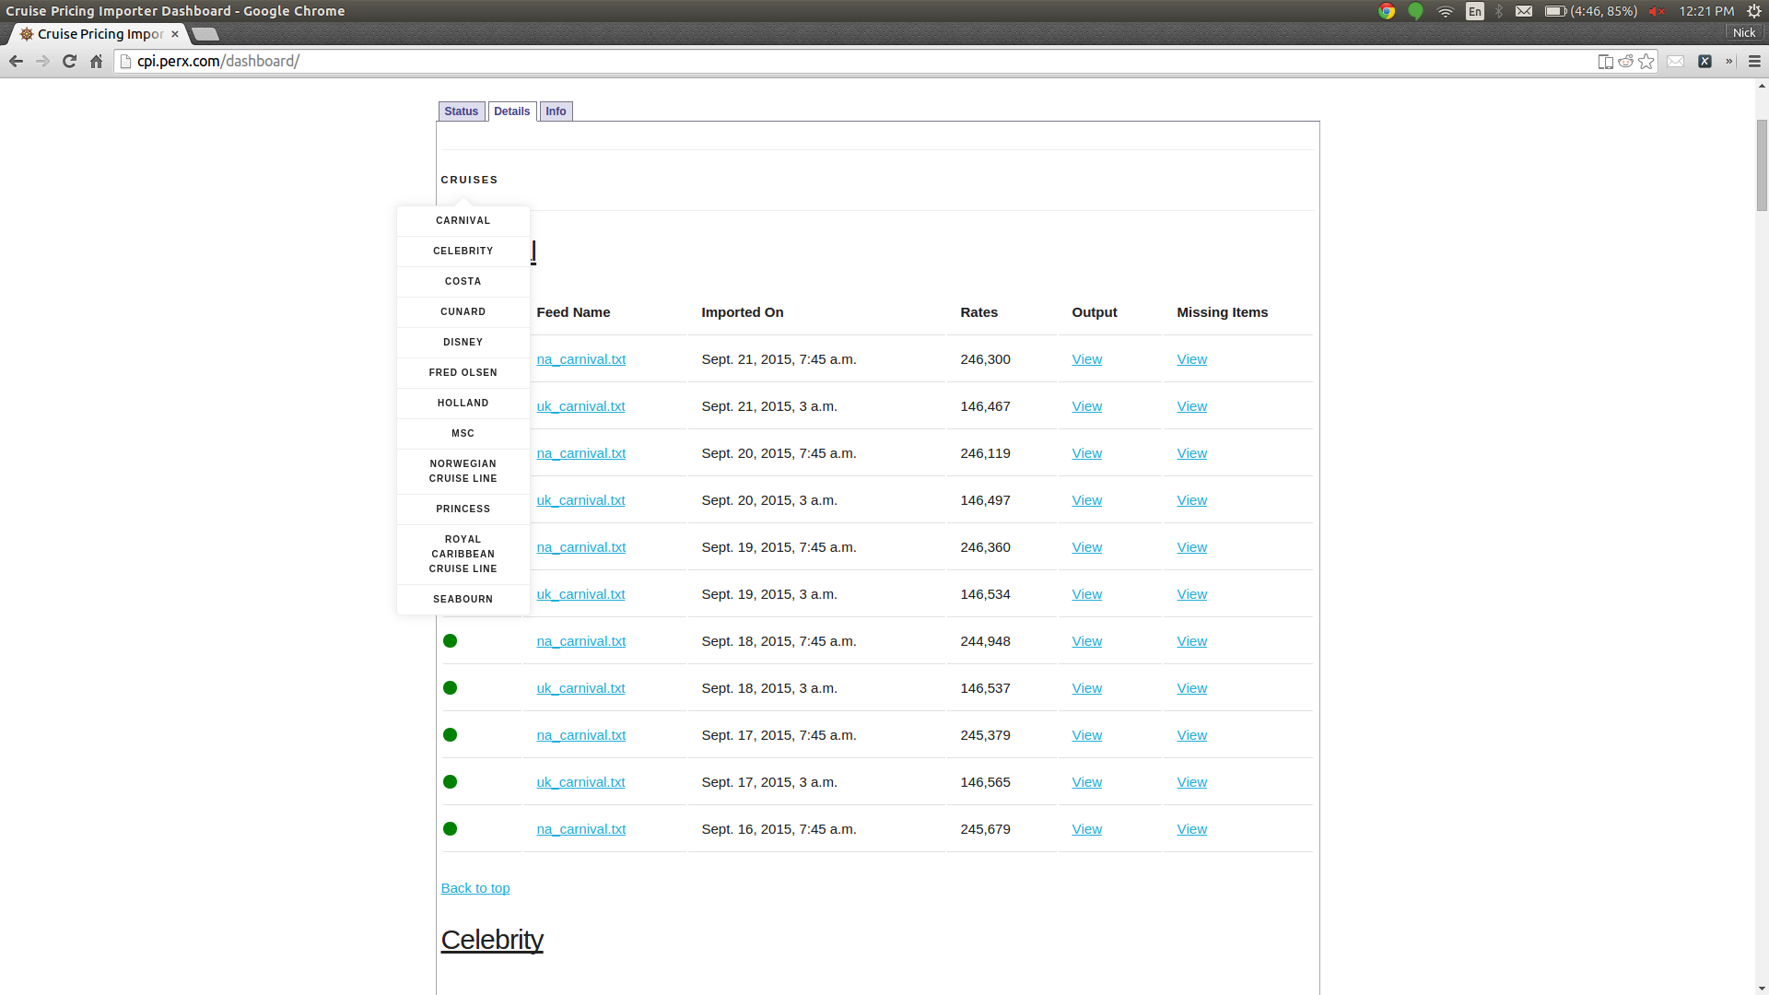Choose Carnival from the cruises menu
Screen dimensions: 1769x995
click(463, 221)
